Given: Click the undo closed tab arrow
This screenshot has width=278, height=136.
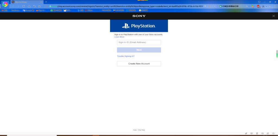Looking at the screenshot, I should [34, 6].
